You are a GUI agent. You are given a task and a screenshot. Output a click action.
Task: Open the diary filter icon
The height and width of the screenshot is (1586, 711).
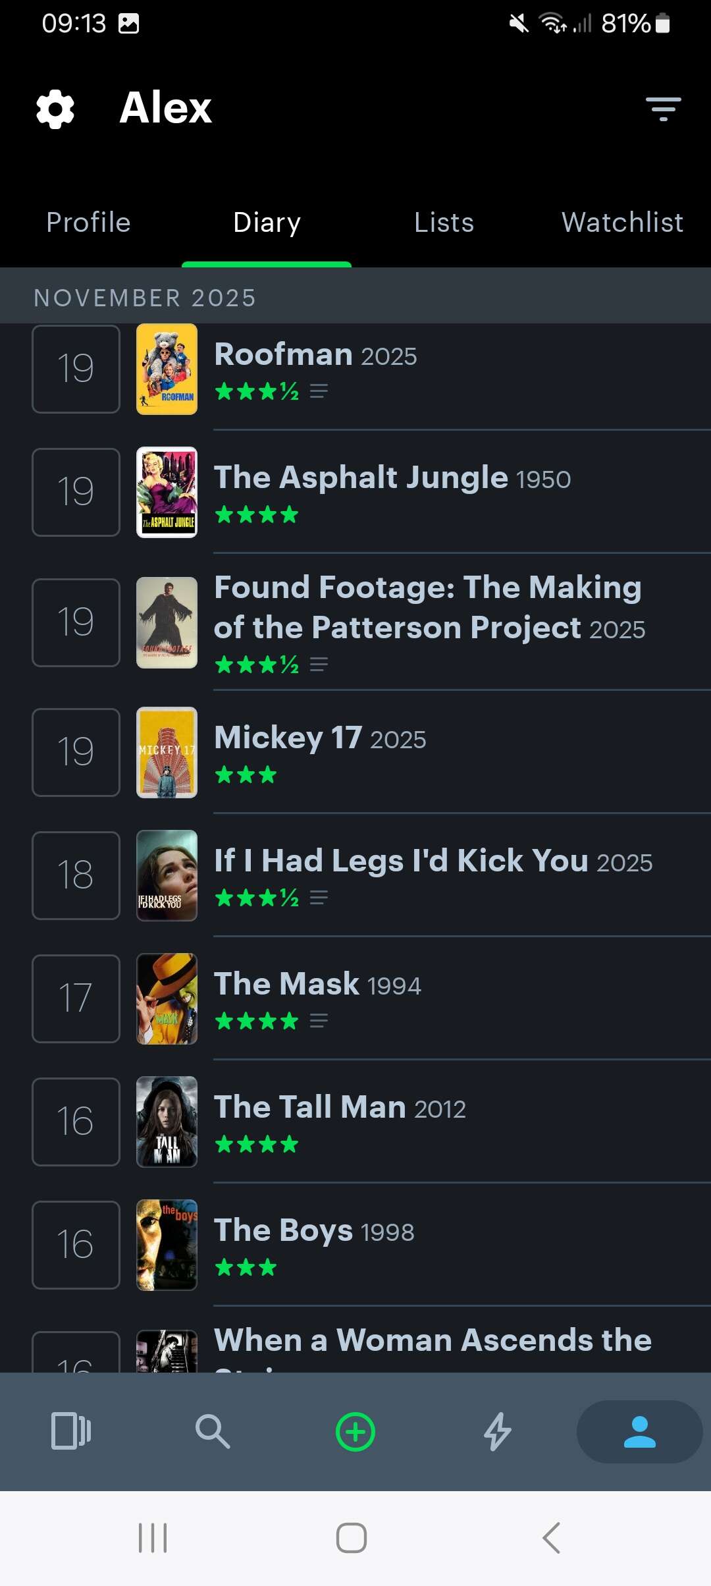[x=663, y=109]
